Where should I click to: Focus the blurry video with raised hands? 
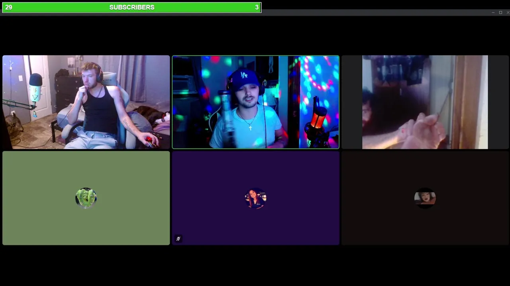click(425, 102)
